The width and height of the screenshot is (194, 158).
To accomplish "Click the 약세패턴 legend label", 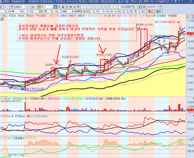I will 172,16.
